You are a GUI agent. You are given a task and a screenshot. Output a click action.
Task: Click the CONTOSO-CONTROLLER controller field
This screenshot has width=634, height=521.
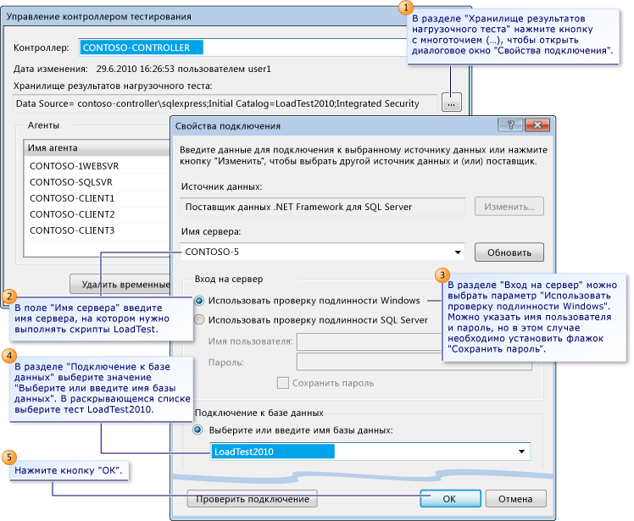[x=242, y=47]
